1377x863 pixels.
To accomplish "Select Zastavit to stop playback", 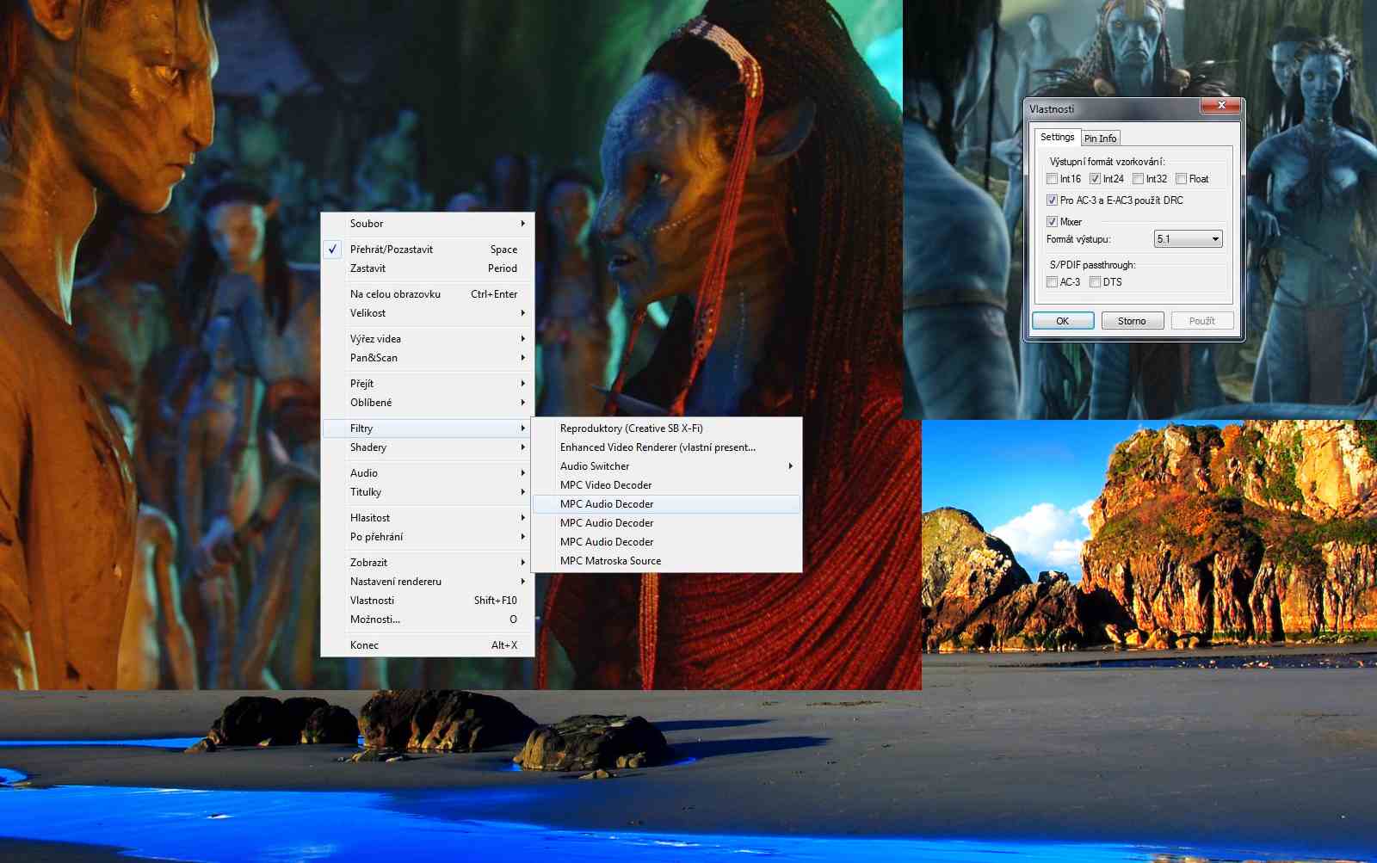I will tap(428, 268).
